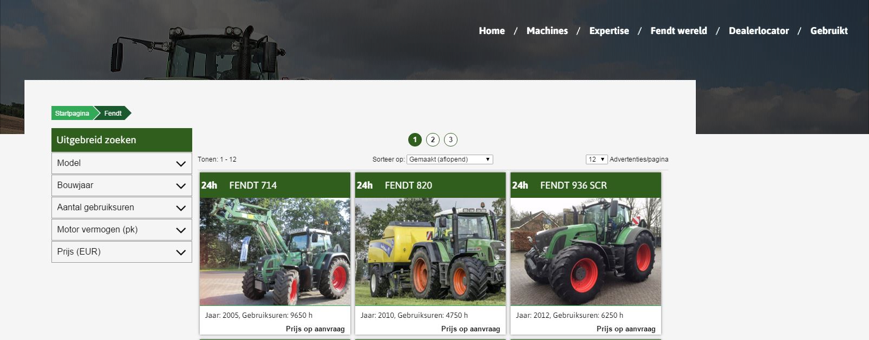Select page 1 in pagination
Viewport: 869px width, 340px height.
(415, 140)
